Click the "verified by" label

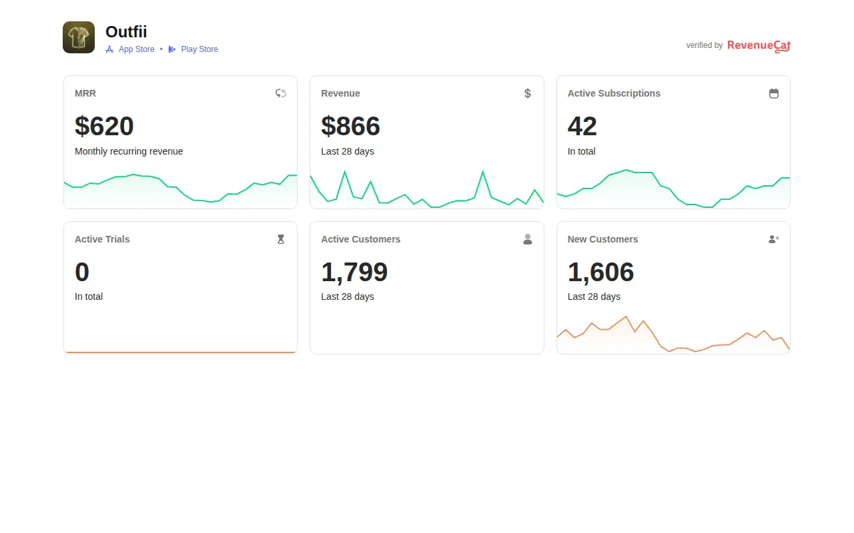tap(705, 45)
